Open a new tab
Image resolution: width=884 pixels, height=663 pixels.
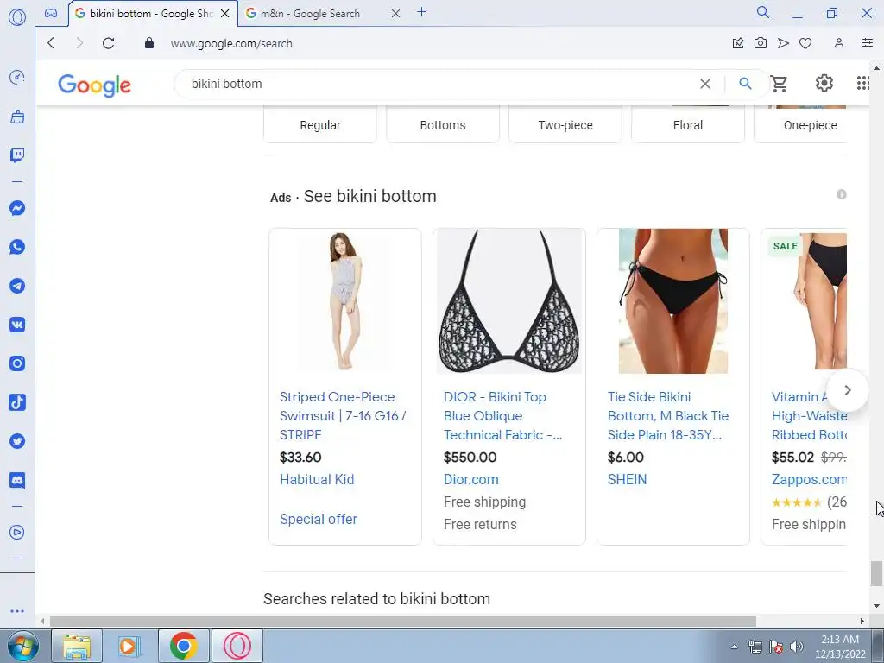tap(421, 12)
